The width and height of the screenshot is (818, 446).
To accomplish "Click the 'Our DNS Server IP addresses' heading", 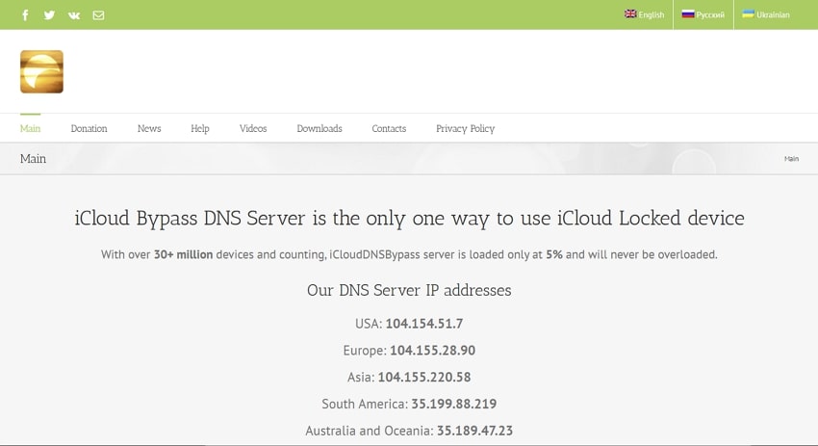I will (x=409, y=290).
